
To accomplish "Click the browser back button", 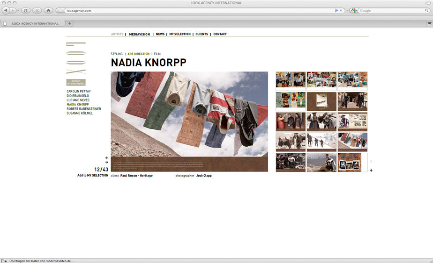I will (x=6, y=10).
